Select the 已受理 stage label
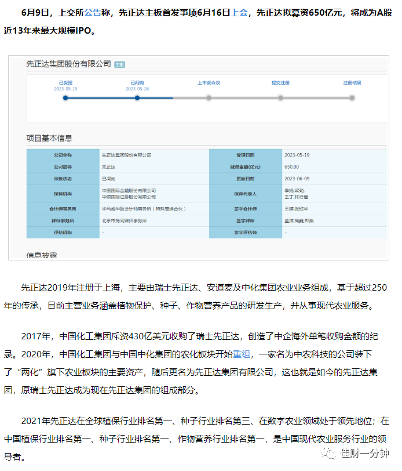This screenshot has width=402, height=471. [65, 82]
